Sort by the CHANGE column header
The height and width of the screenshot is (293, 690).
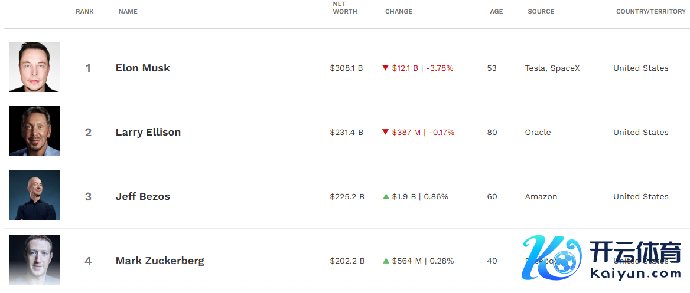pos(398,12)
